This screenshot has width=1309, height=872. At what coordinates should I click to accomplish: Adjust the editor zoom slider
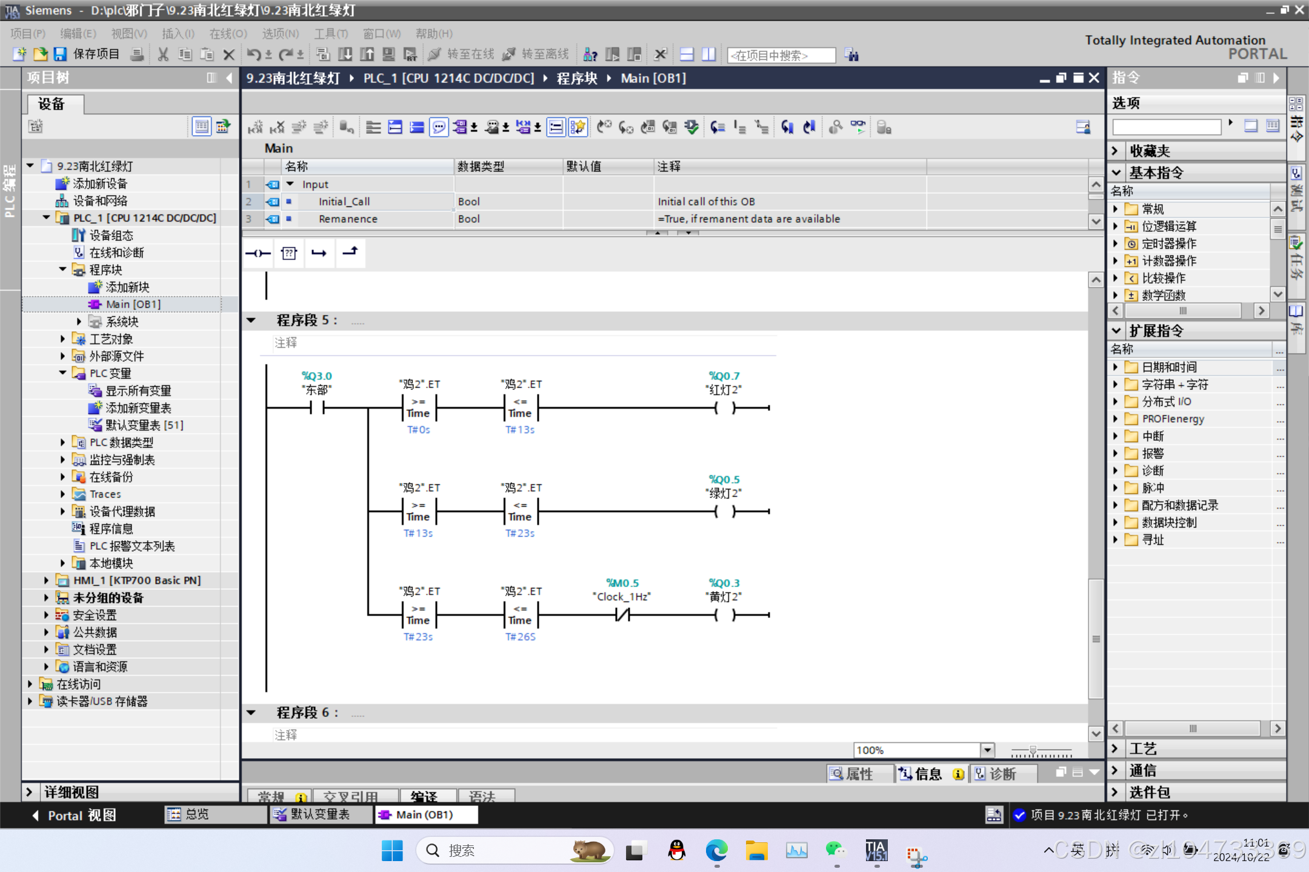tap(1033, 750)
